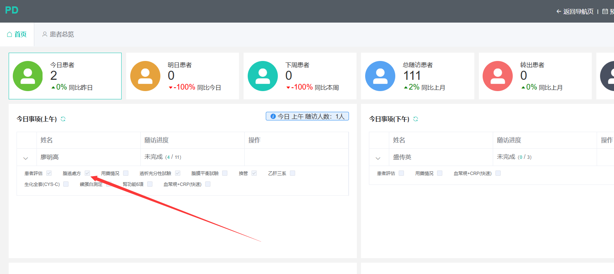Click the info icon in 随访人数 badge

click(x=273, y=116)
